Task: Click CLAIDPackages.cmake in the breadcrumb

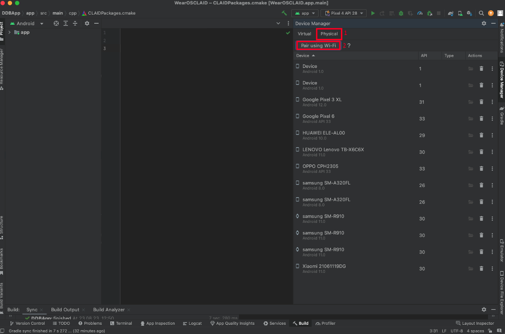Action: 109,13
